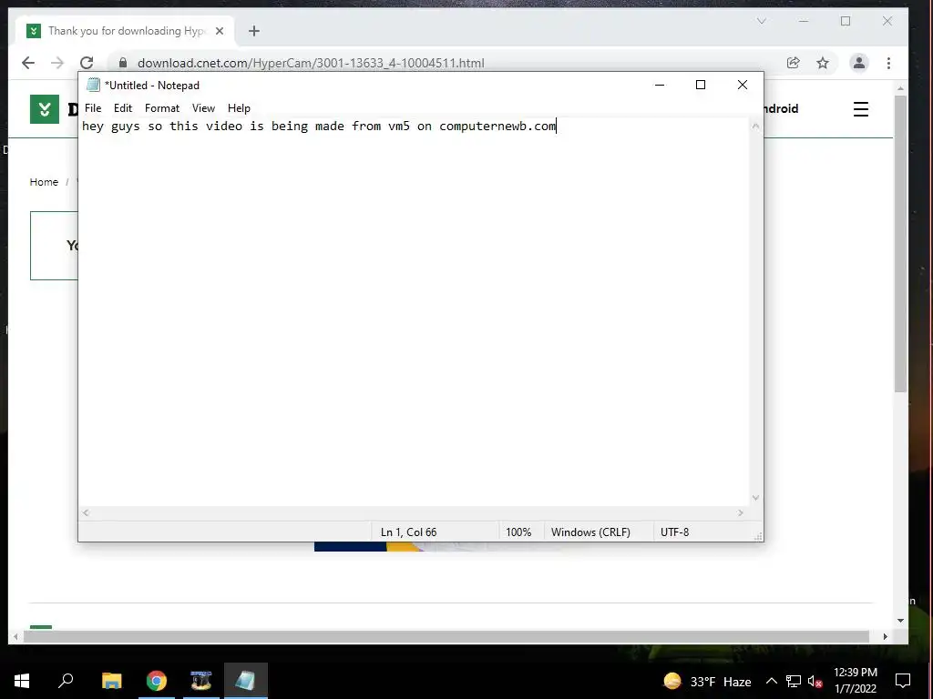Close the Notepad window
The image size is (933, 699).
click(x=742, y=85)
